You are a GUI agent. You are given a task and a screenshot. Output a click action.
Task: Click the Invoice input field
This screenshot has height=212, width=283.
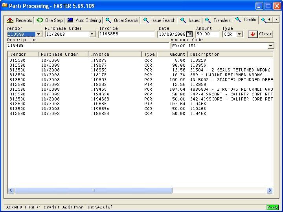point(127,34)
